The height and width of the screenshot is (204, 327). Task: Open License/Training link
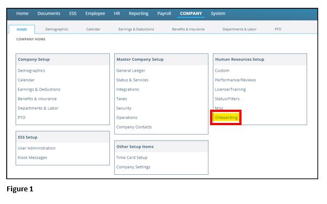230,89
